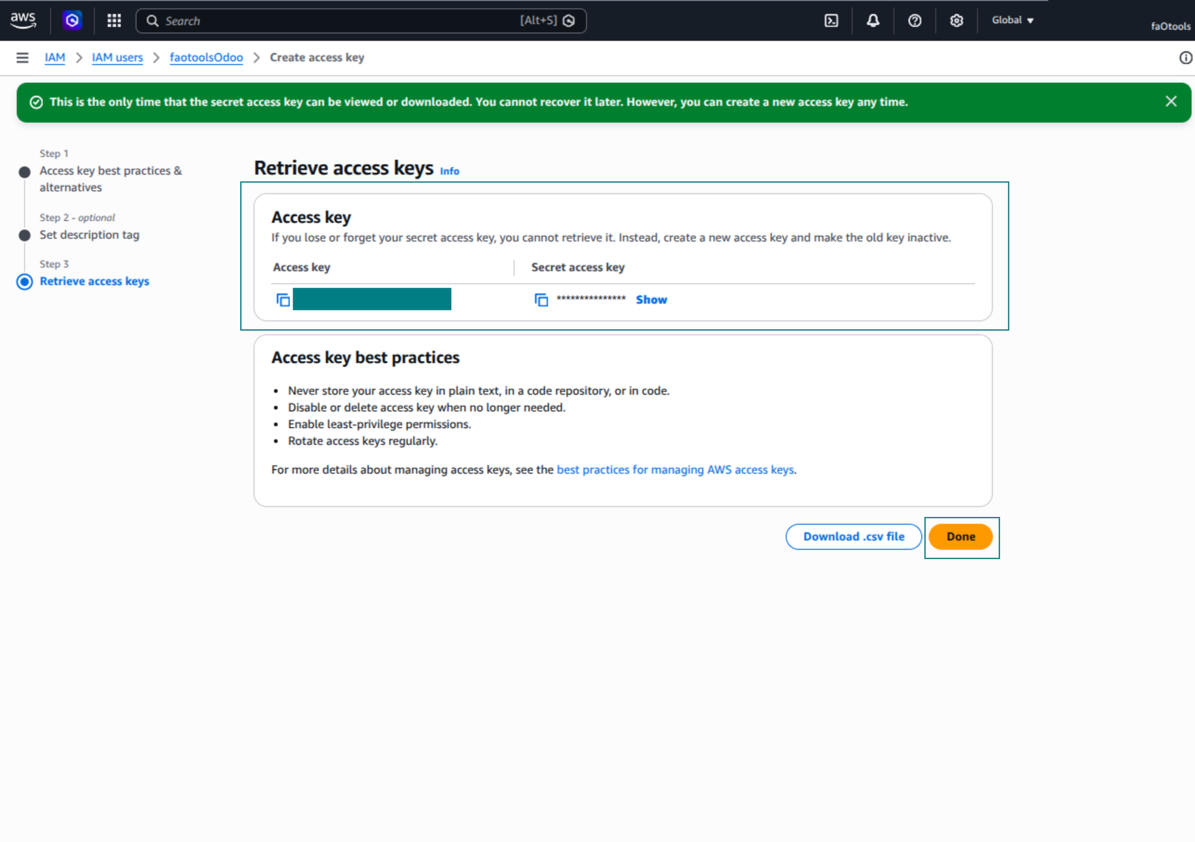Open best practices for managing AWS access keys
Viewport: 1195px width, 842px height.
click(x=675, y=470)
